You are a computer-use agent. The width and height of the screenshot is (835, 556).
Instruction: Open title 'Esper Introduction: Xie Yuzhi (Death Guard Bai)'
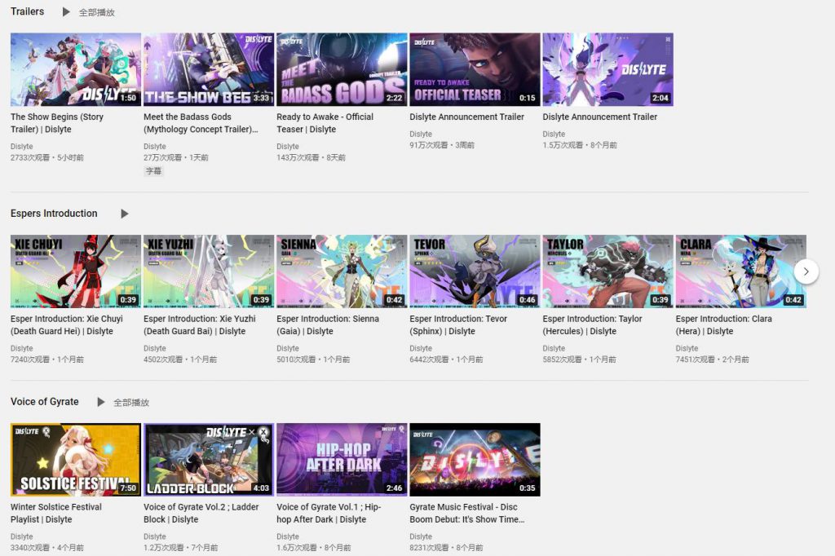pos(200,324)
